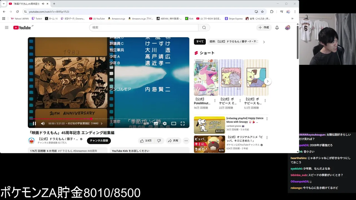Open the 作成 create button

[x=263, y=27]
